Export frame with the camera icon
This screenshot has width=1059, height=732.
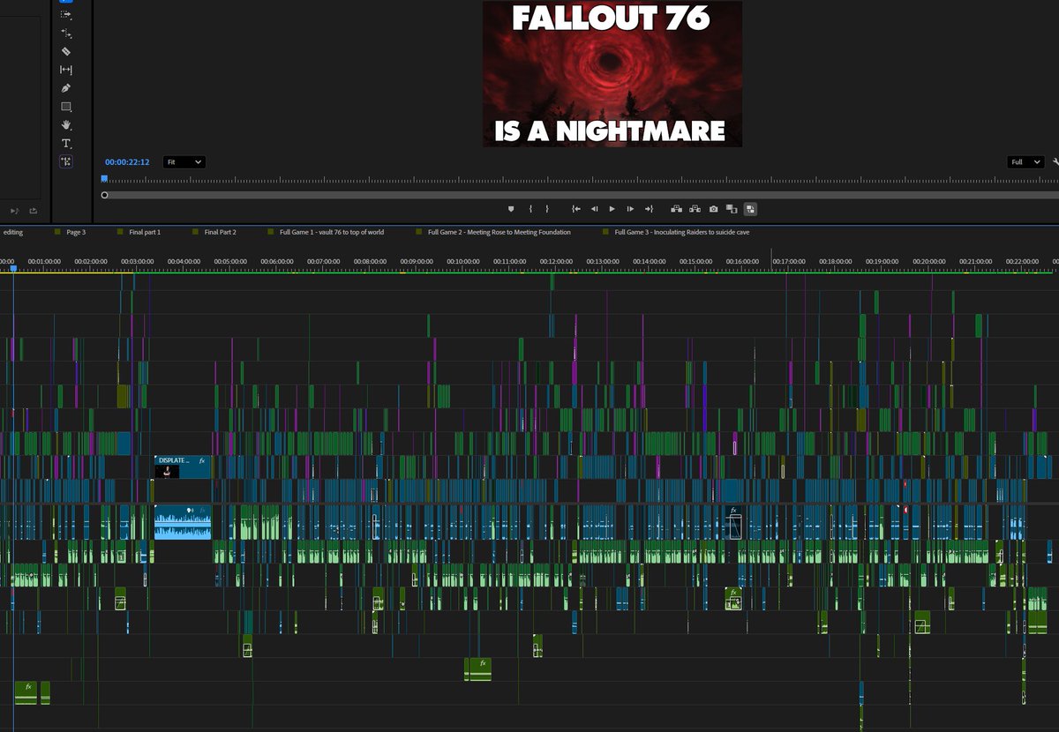714,209
